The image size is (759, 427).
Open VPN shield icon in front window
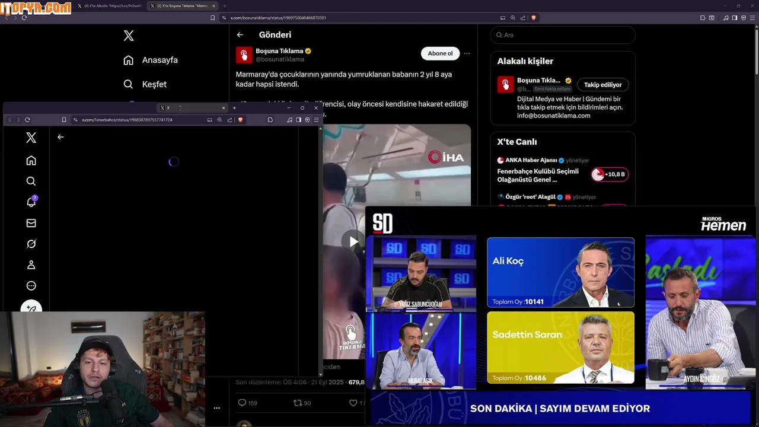[307, 120]
